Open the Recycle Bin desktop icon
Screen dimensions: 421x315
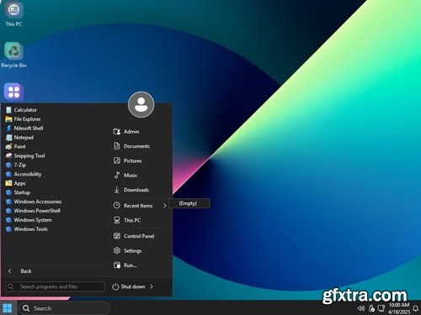13,55
